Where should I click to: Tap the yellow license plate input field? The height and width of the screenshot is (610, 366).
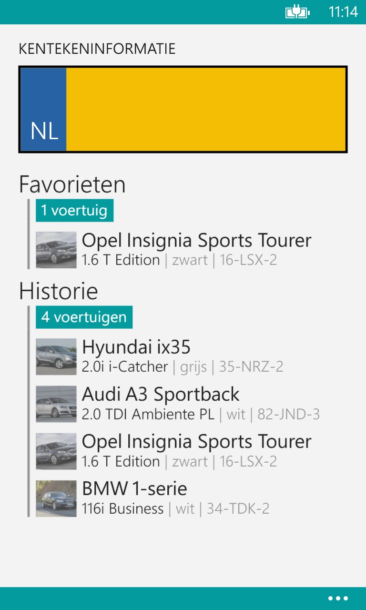206,110
